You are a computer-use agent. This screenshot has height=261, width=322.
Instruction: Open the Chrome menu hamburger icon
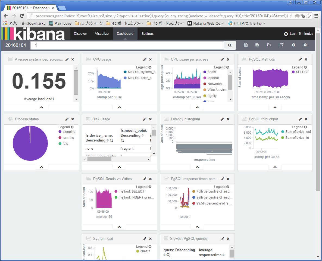(316, 16)
